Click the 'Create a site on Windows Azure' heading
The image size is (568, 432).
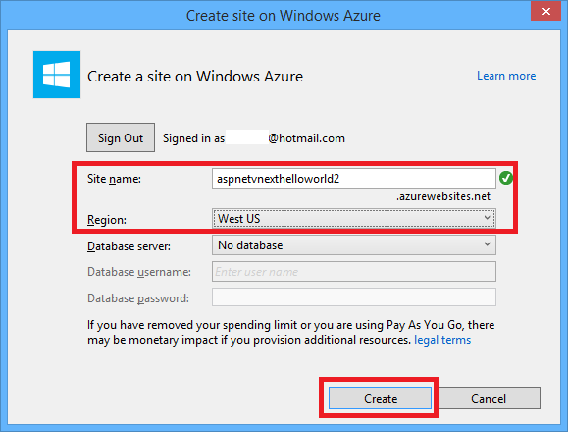pos(195,77)
